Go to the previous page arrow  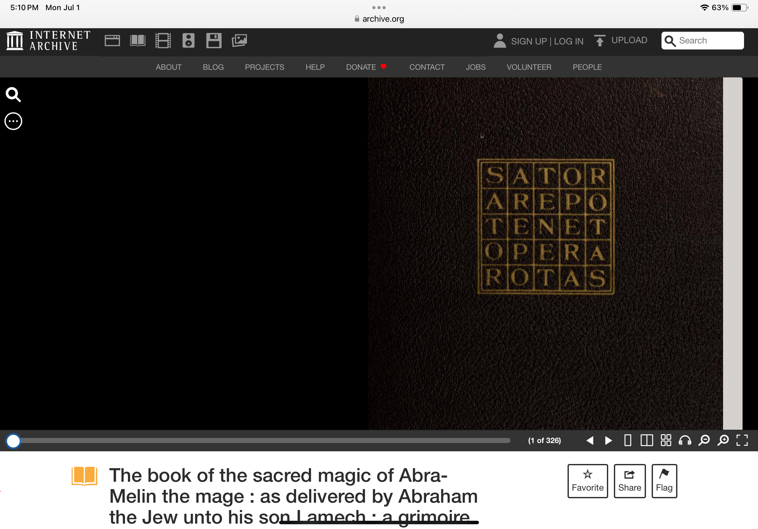(x=590, y=440)
